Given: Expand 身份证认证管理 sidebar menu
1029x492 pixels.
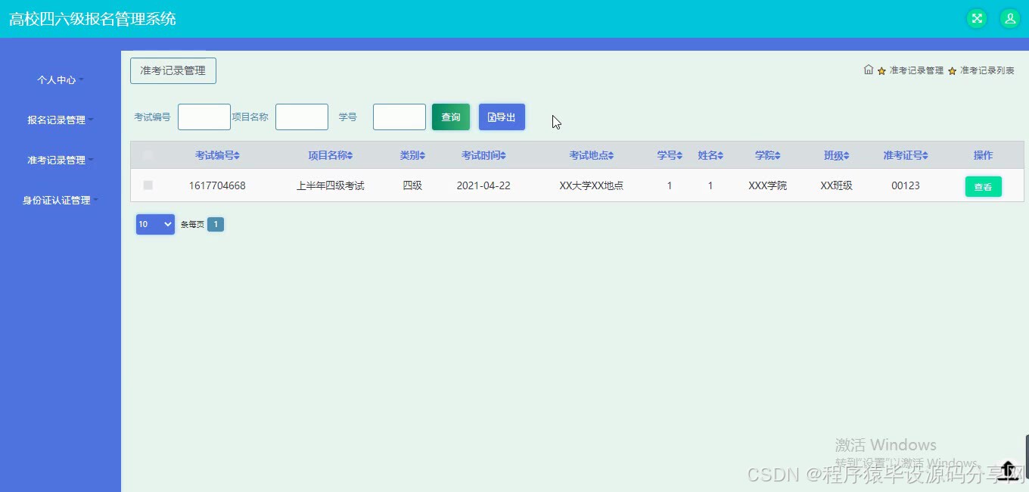Looking at the screenshot, I should (61, 200).
